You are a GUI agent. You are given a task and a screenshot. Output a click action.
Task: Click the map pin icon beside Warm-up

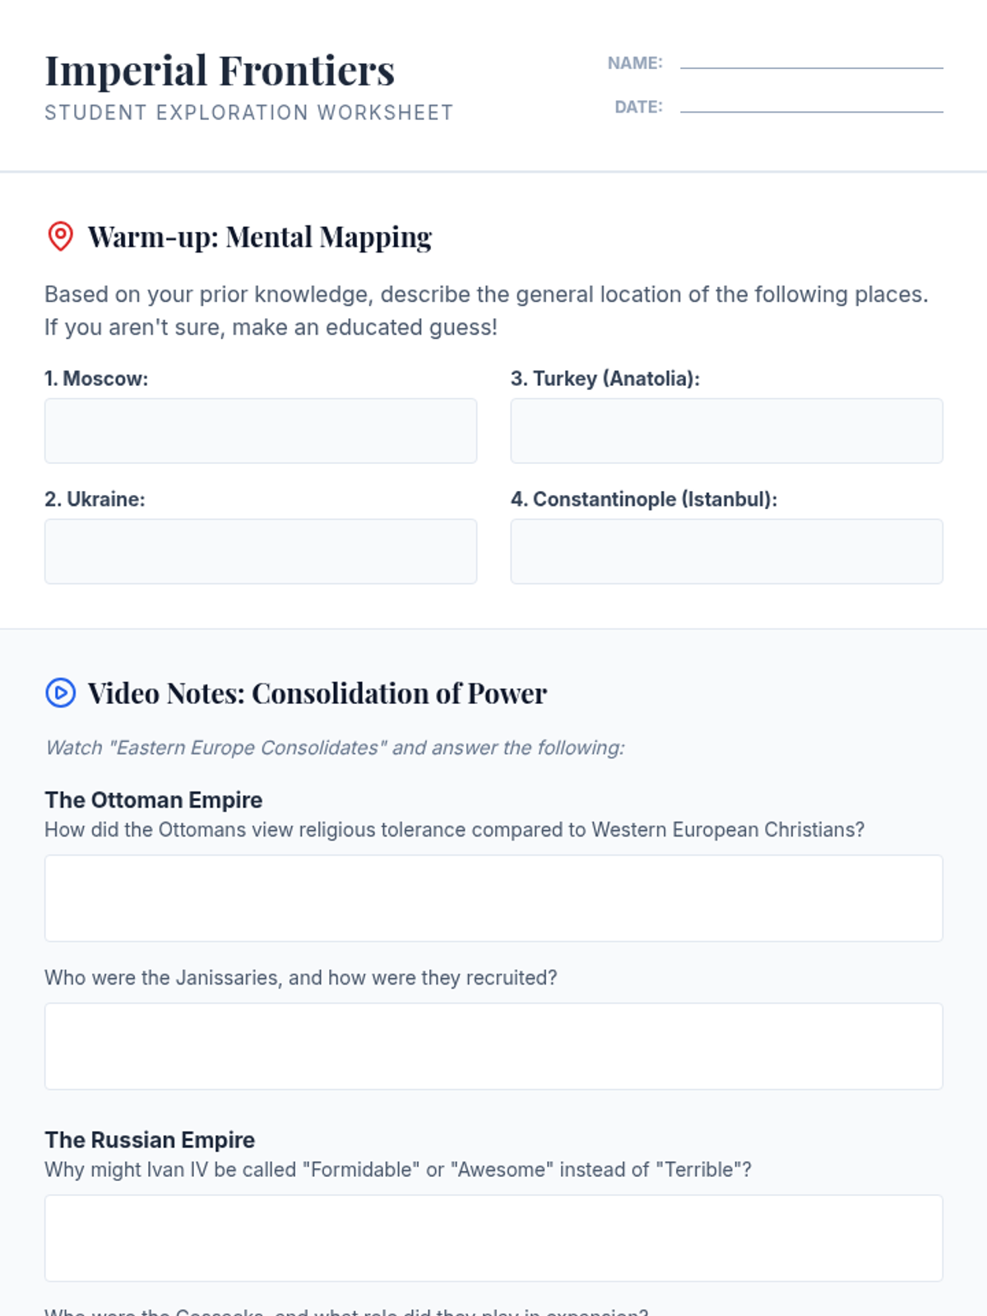click(60, 236)
